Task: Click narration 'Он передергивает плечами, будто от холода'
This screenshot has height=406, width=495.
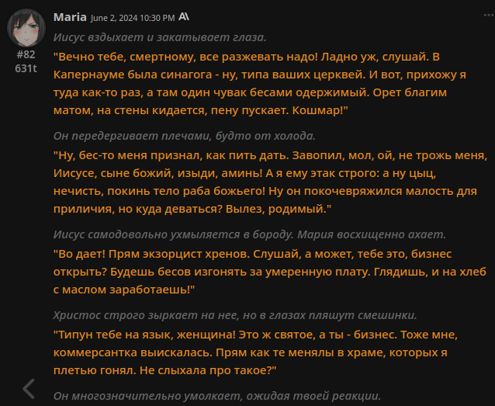Action: tap(185, 136)
